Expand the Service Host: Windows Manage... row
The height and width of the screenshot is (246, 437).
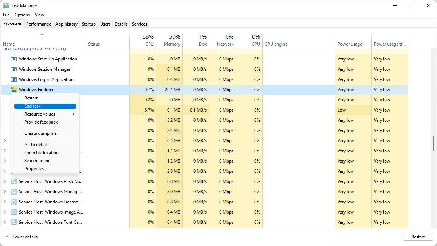(5, 192)
